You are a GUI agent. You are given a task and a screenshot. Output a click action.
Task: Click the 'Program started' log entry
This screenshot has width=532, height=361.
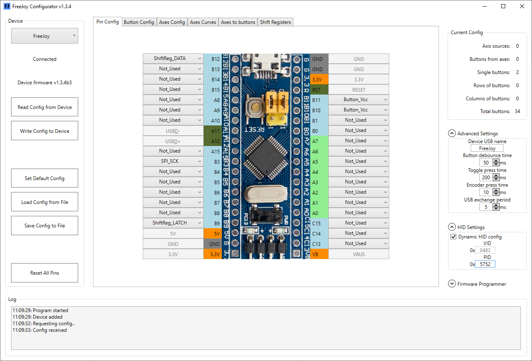click(x=40, y=310)
